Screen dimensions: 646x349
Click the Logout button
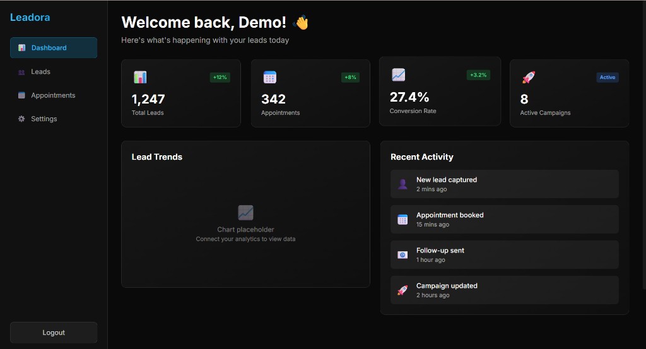54,333
